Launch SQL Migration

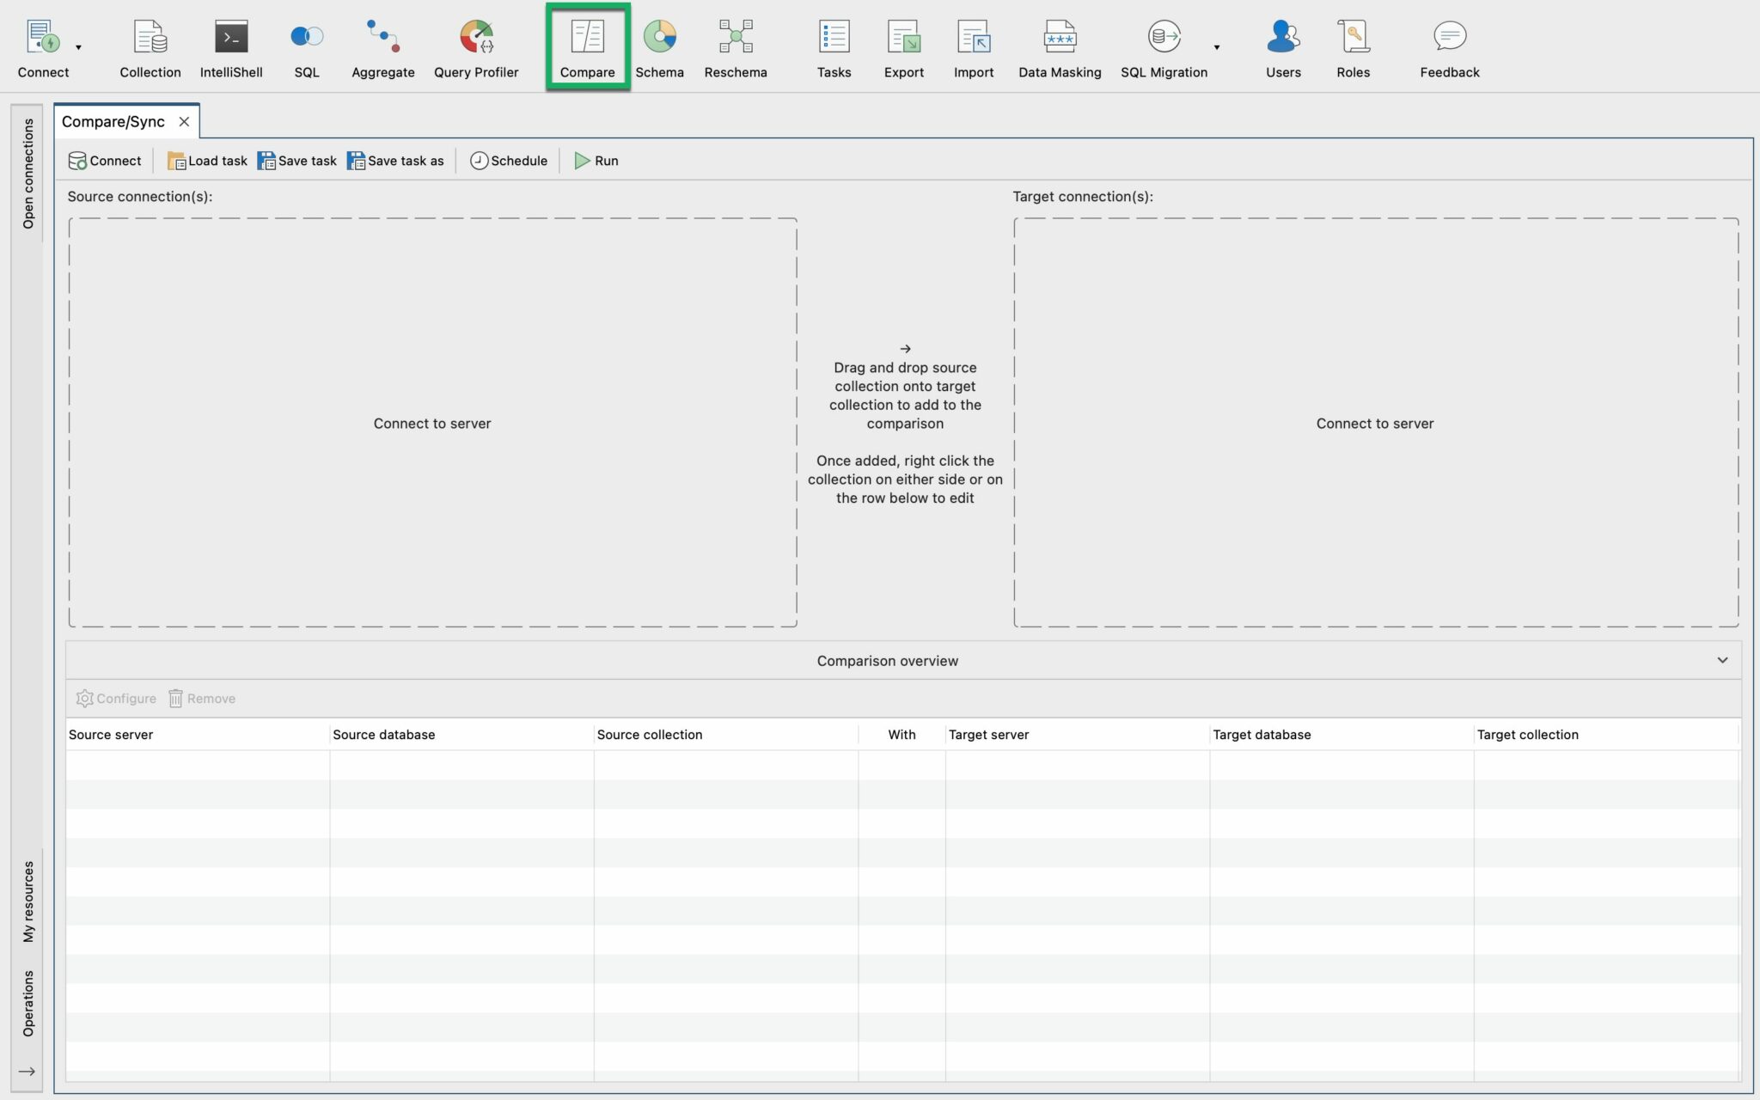[1164, 47]
